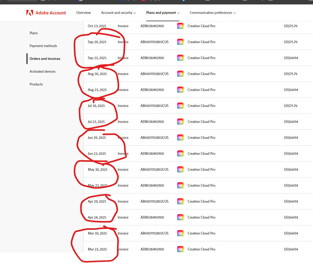313x263 pixels.
Task: Click the Oct 23, 2025 date
Action: coord(97,26)
